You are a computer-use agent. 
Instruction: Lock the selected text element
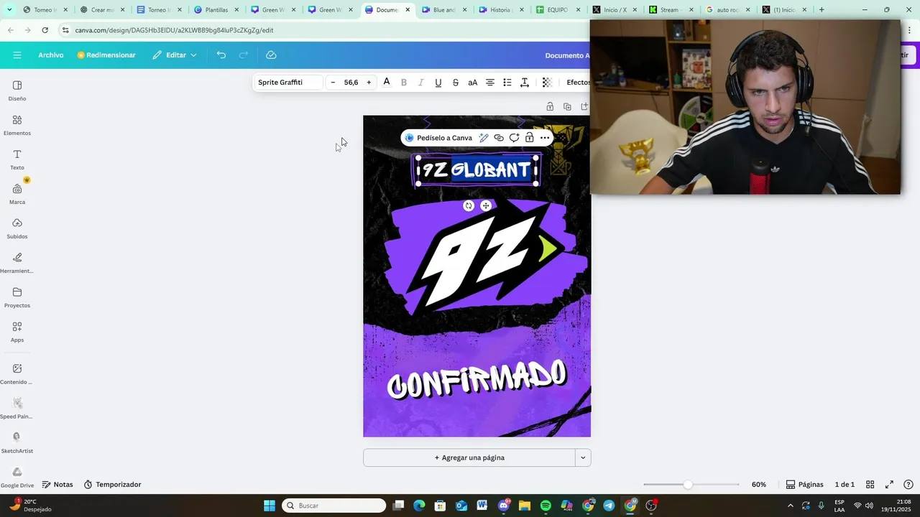(529, 138)
